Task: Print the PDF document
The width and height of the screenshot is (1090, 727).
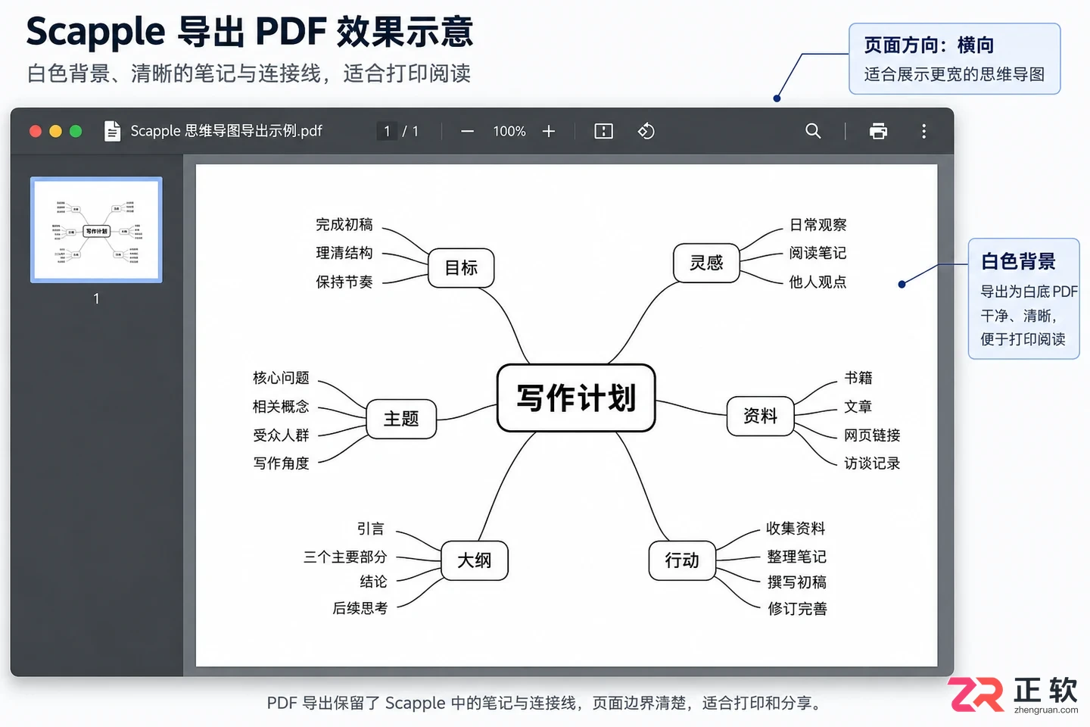Action: click(x=878, y=132)
